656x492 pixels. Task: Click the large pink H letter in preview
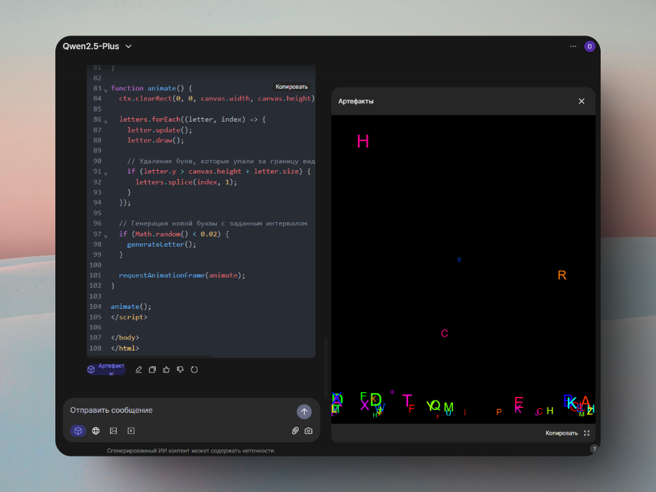click(363, 141)
